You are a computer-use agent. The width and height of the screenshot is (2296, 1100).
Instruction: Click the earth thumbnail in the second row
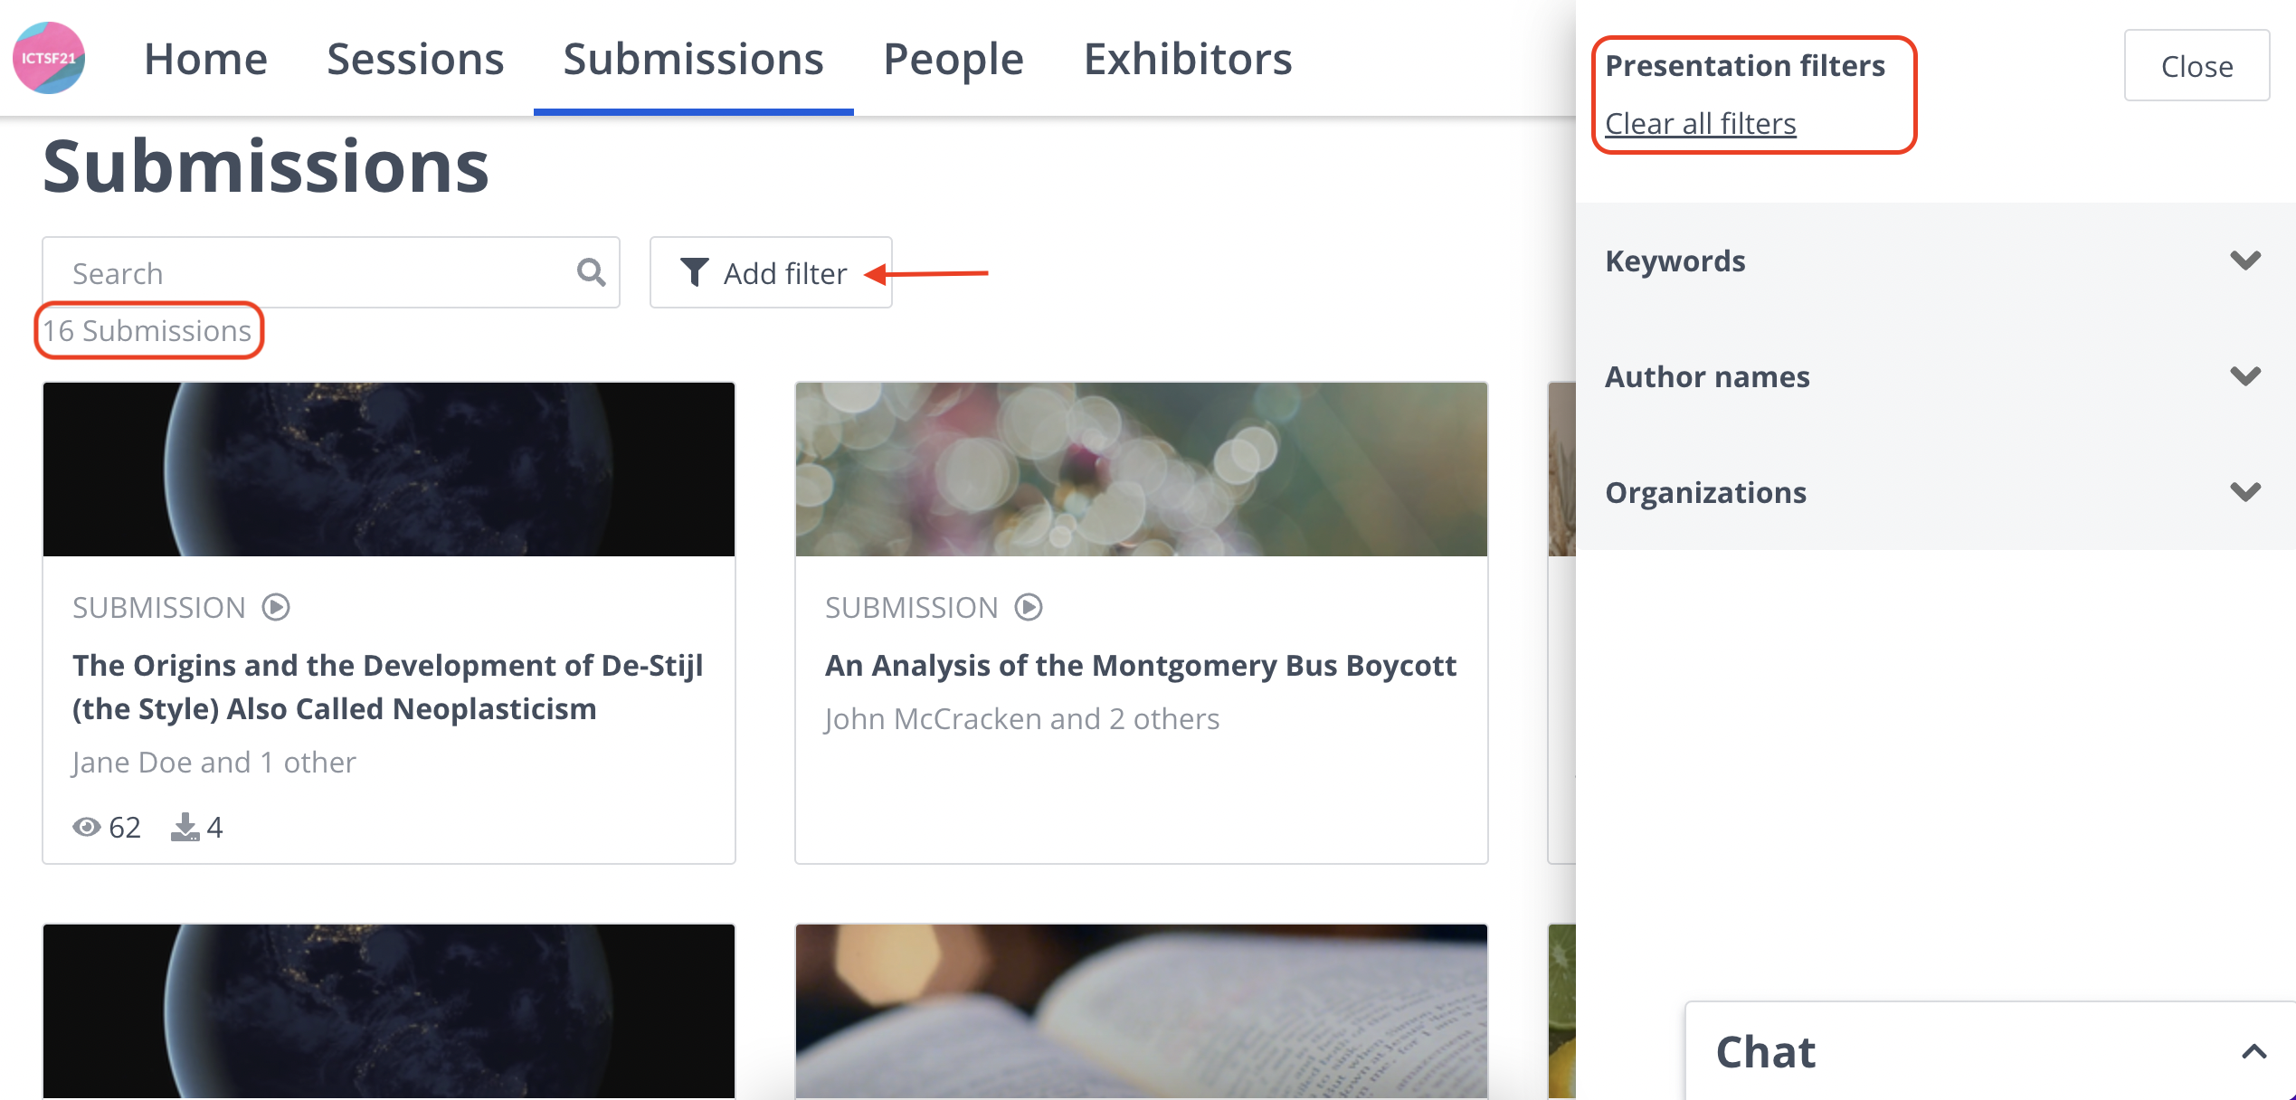[x=389, y=1011]
